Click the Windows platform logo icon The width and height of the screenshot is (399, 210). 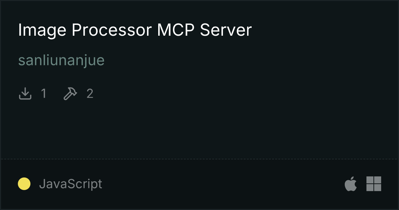pos(374,183)
